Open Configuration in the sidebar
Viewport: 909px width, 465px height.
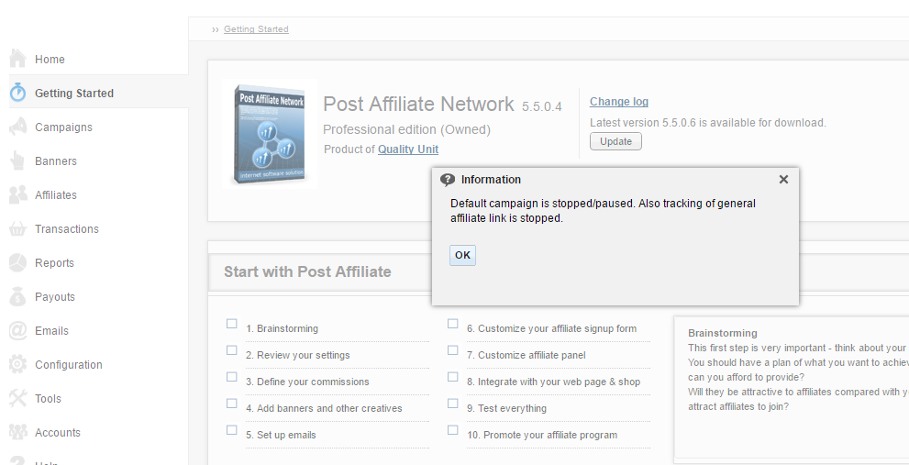pos(69,365)
